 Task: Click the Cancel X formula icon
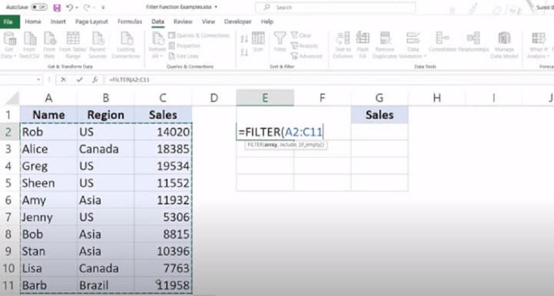63,80
